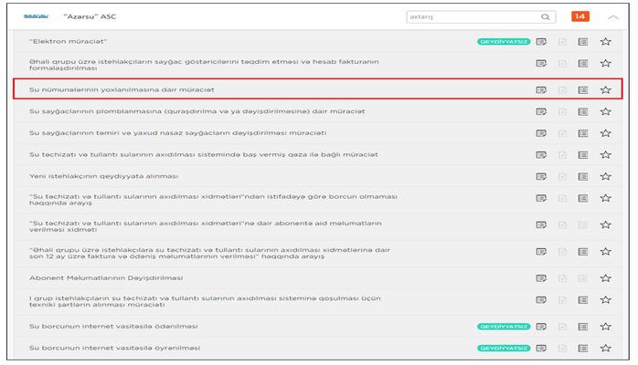Click the orange 14 services count badge
The image size is (638, 365).
point(580,16)
